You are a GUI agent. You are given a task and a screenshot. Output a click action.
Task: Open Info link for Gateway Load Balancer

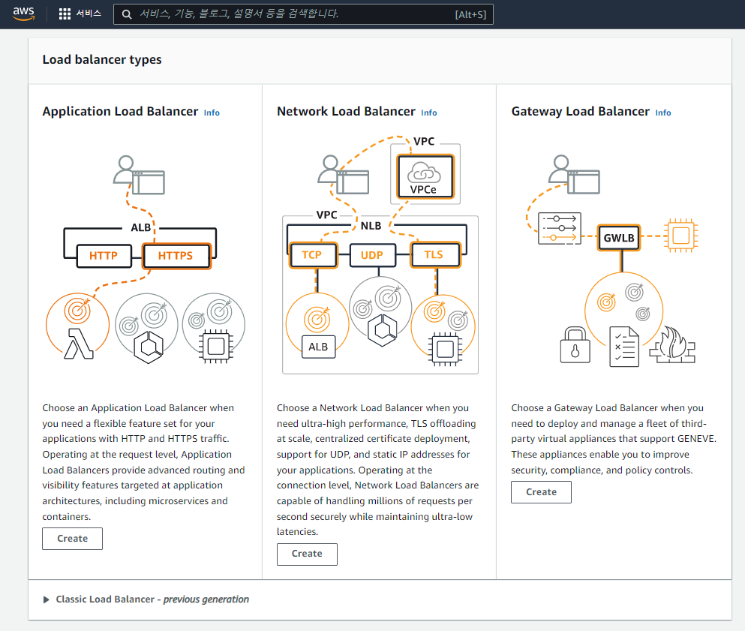(662, 113)
